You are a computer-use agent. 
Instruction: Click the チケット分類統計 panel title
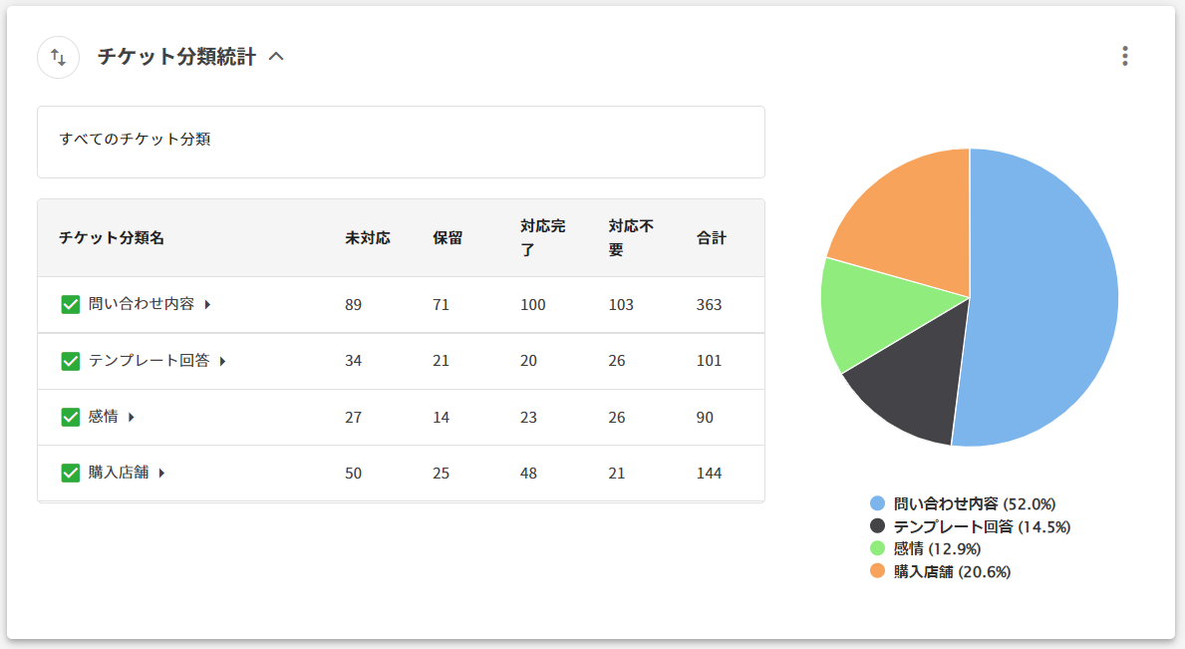[x=176, y=58]
